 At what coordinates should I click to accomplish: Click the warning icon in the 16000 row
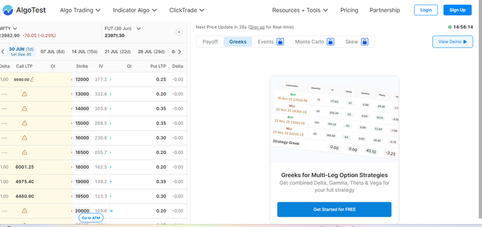(x=25, y=138)
